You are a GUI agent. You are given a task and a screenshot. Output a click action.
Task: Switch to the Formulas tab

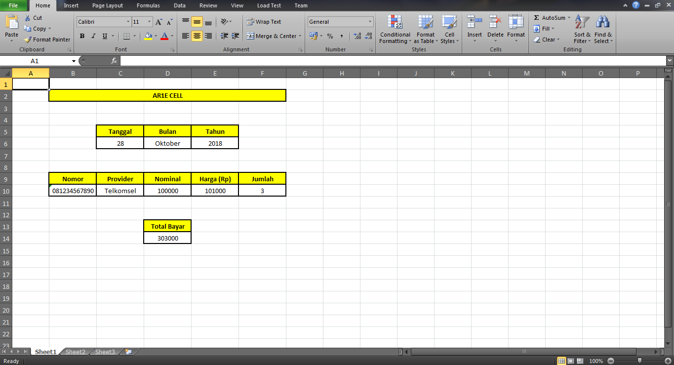(x=148, y=5)
